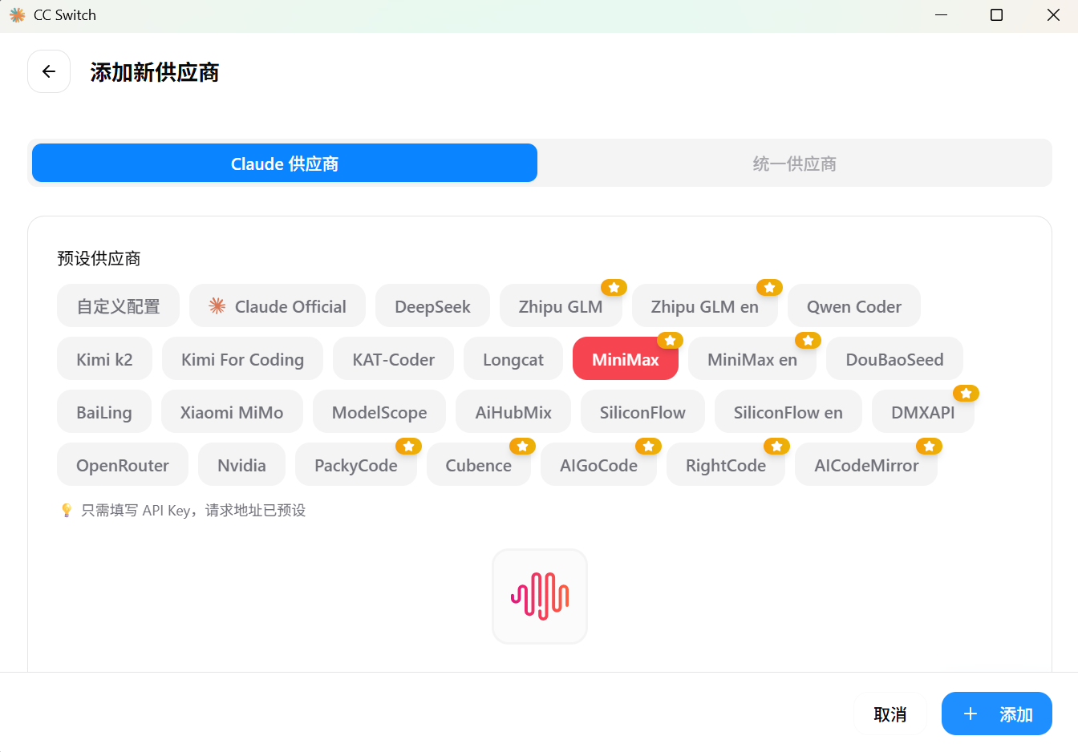Click the star badge on AICodeMirror

coord(929,446)
